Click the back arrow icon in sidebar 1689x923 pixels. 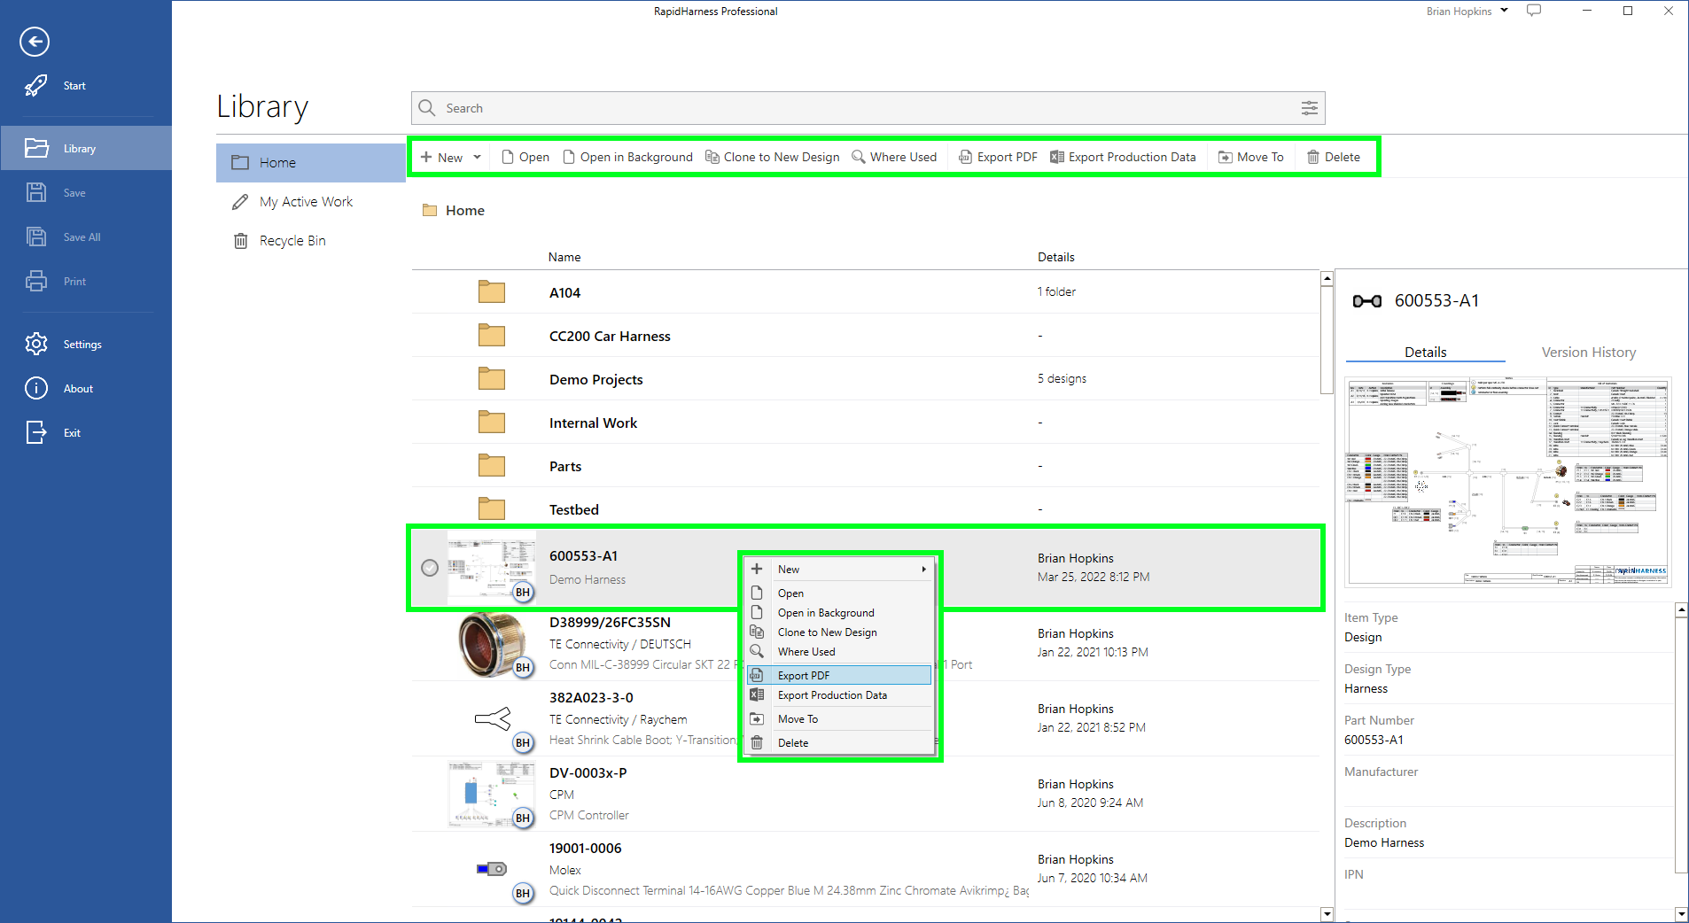(35, 42)
